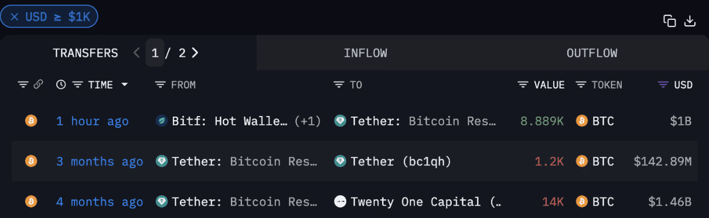Switch to the OUTFLOW tab
Image resolution: width=709 pixels, height=218 pixels.
(x=592, y=53)
